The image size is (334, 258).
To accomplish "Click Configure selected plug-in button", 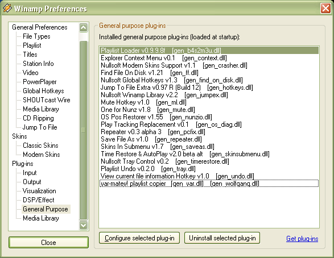I will [x=139, y=238].
